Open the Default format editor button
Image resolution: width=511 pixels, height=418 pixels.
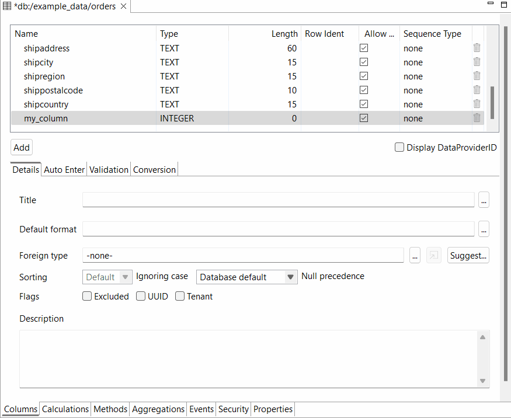point(484,229)
